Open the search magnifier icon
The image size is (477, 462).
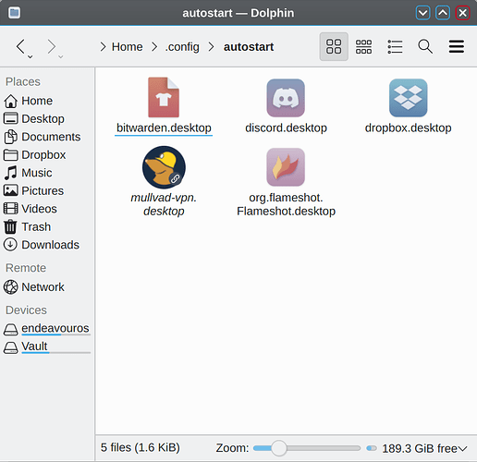[425, 46]
